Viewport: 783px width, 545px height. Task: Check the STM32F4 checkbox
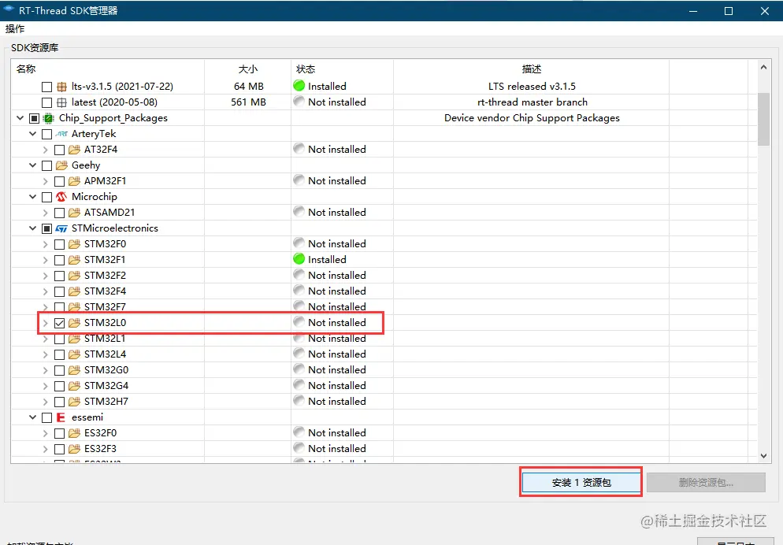tap(59, 291)
